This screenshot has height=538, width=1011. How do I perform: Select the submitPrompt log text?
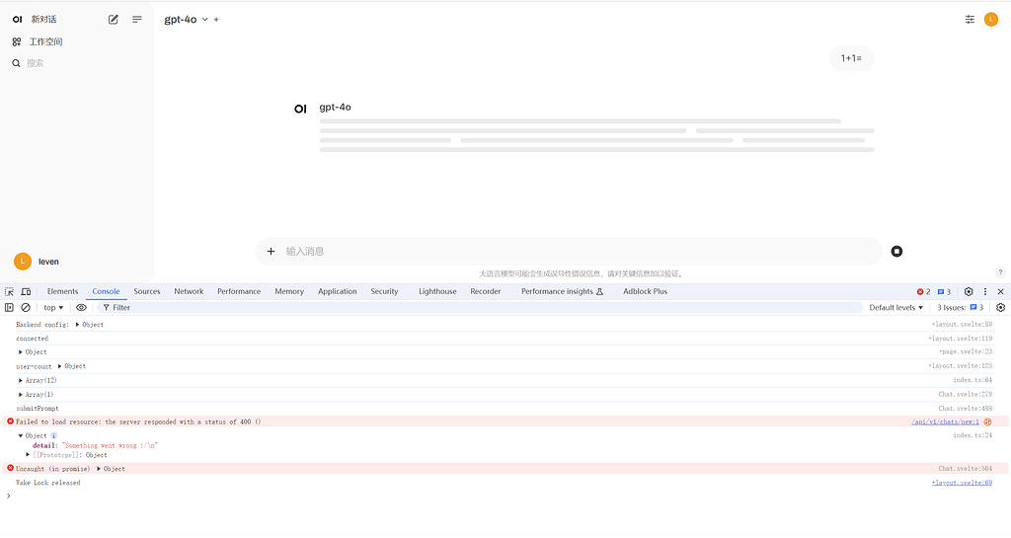38,409
